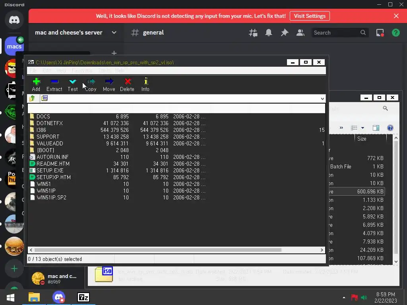Select the macs server icon
The height and width of the screenshot is (305, 407).
tap(14, 46)
